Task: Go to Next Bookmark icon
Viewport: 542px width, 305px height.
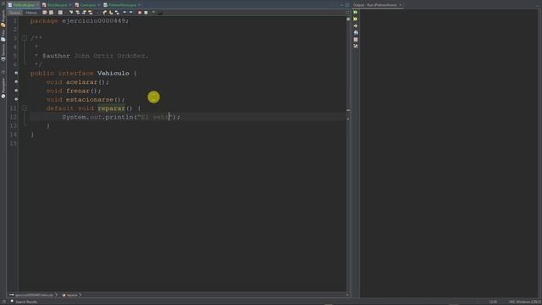Action: click(x=111, y=13)
